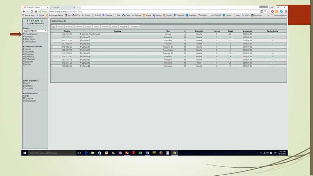The image size is (313, 176).
Task: Open a new browser tab
Action: pos(79,7)
